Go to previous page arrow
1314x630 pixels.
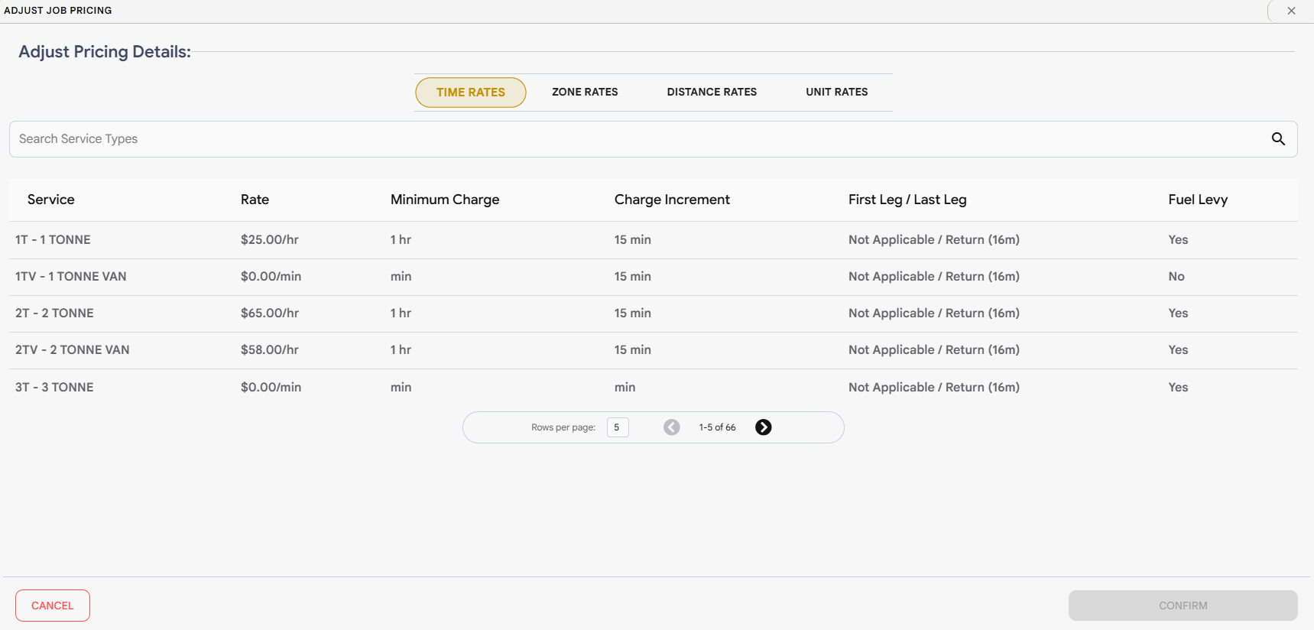click(672, 427)
